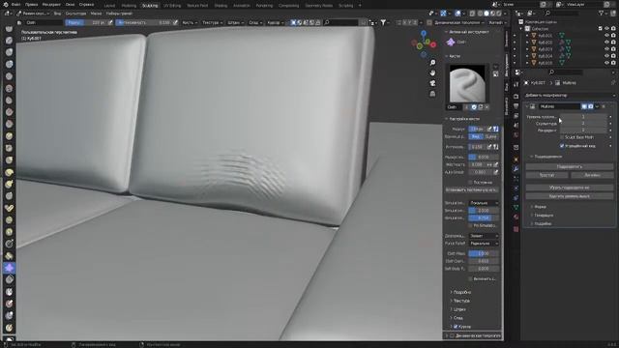Enable the Sculpt Base Mesh checkbox
Viewport: 619px width, 348px height.
[562, 137]
